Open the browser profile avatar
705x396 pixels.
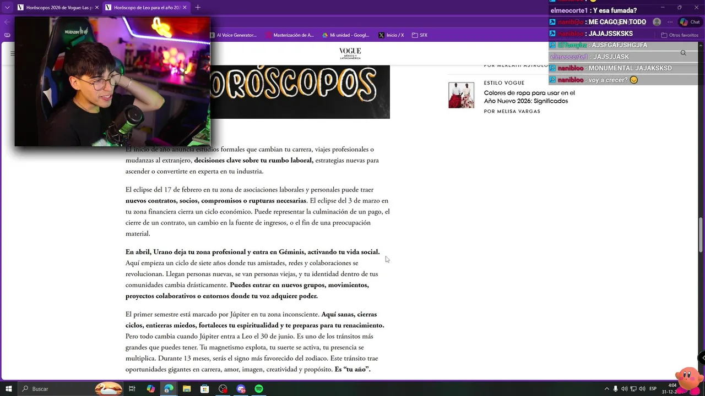click(x=657, y=22)
